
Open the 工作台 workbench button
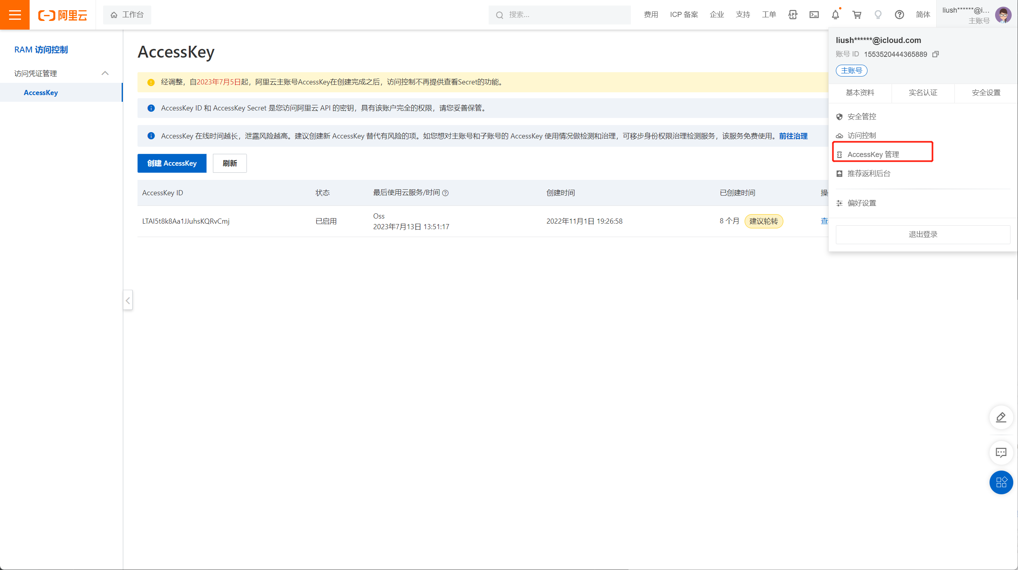[x=127, y=15]
